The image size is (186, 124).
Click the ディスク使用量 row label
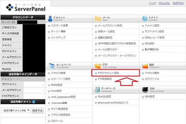(x=11, y=33)
